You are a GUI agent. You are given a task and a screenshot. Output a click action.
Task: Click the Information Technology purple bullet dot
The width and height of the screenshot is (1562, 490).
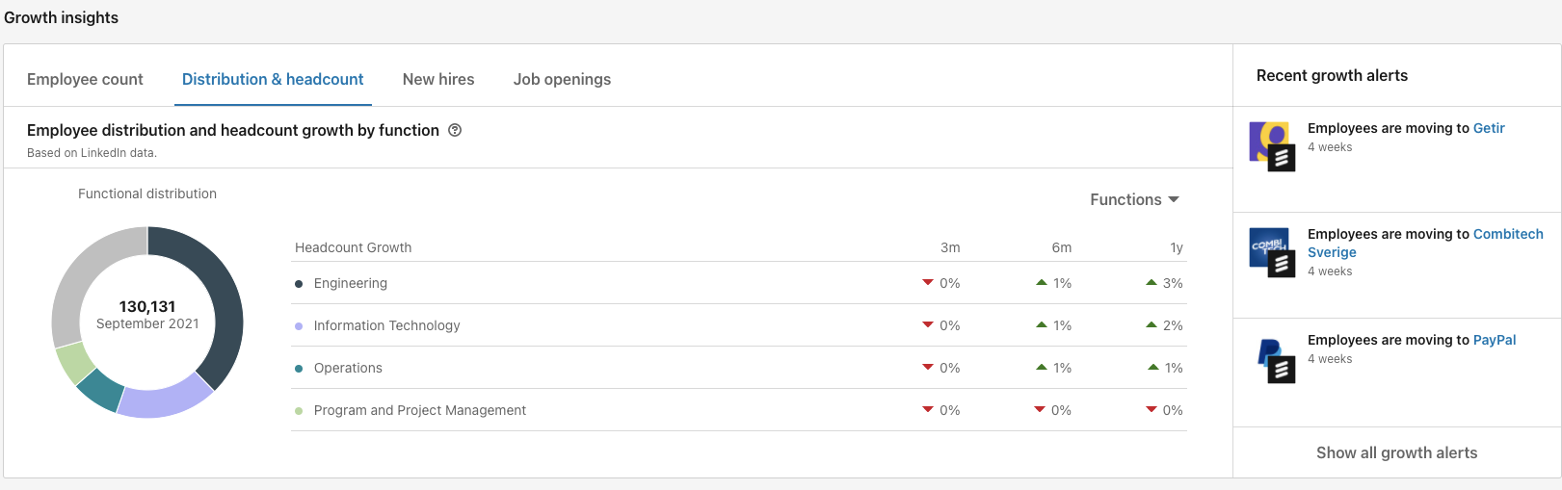coord(299,326)
